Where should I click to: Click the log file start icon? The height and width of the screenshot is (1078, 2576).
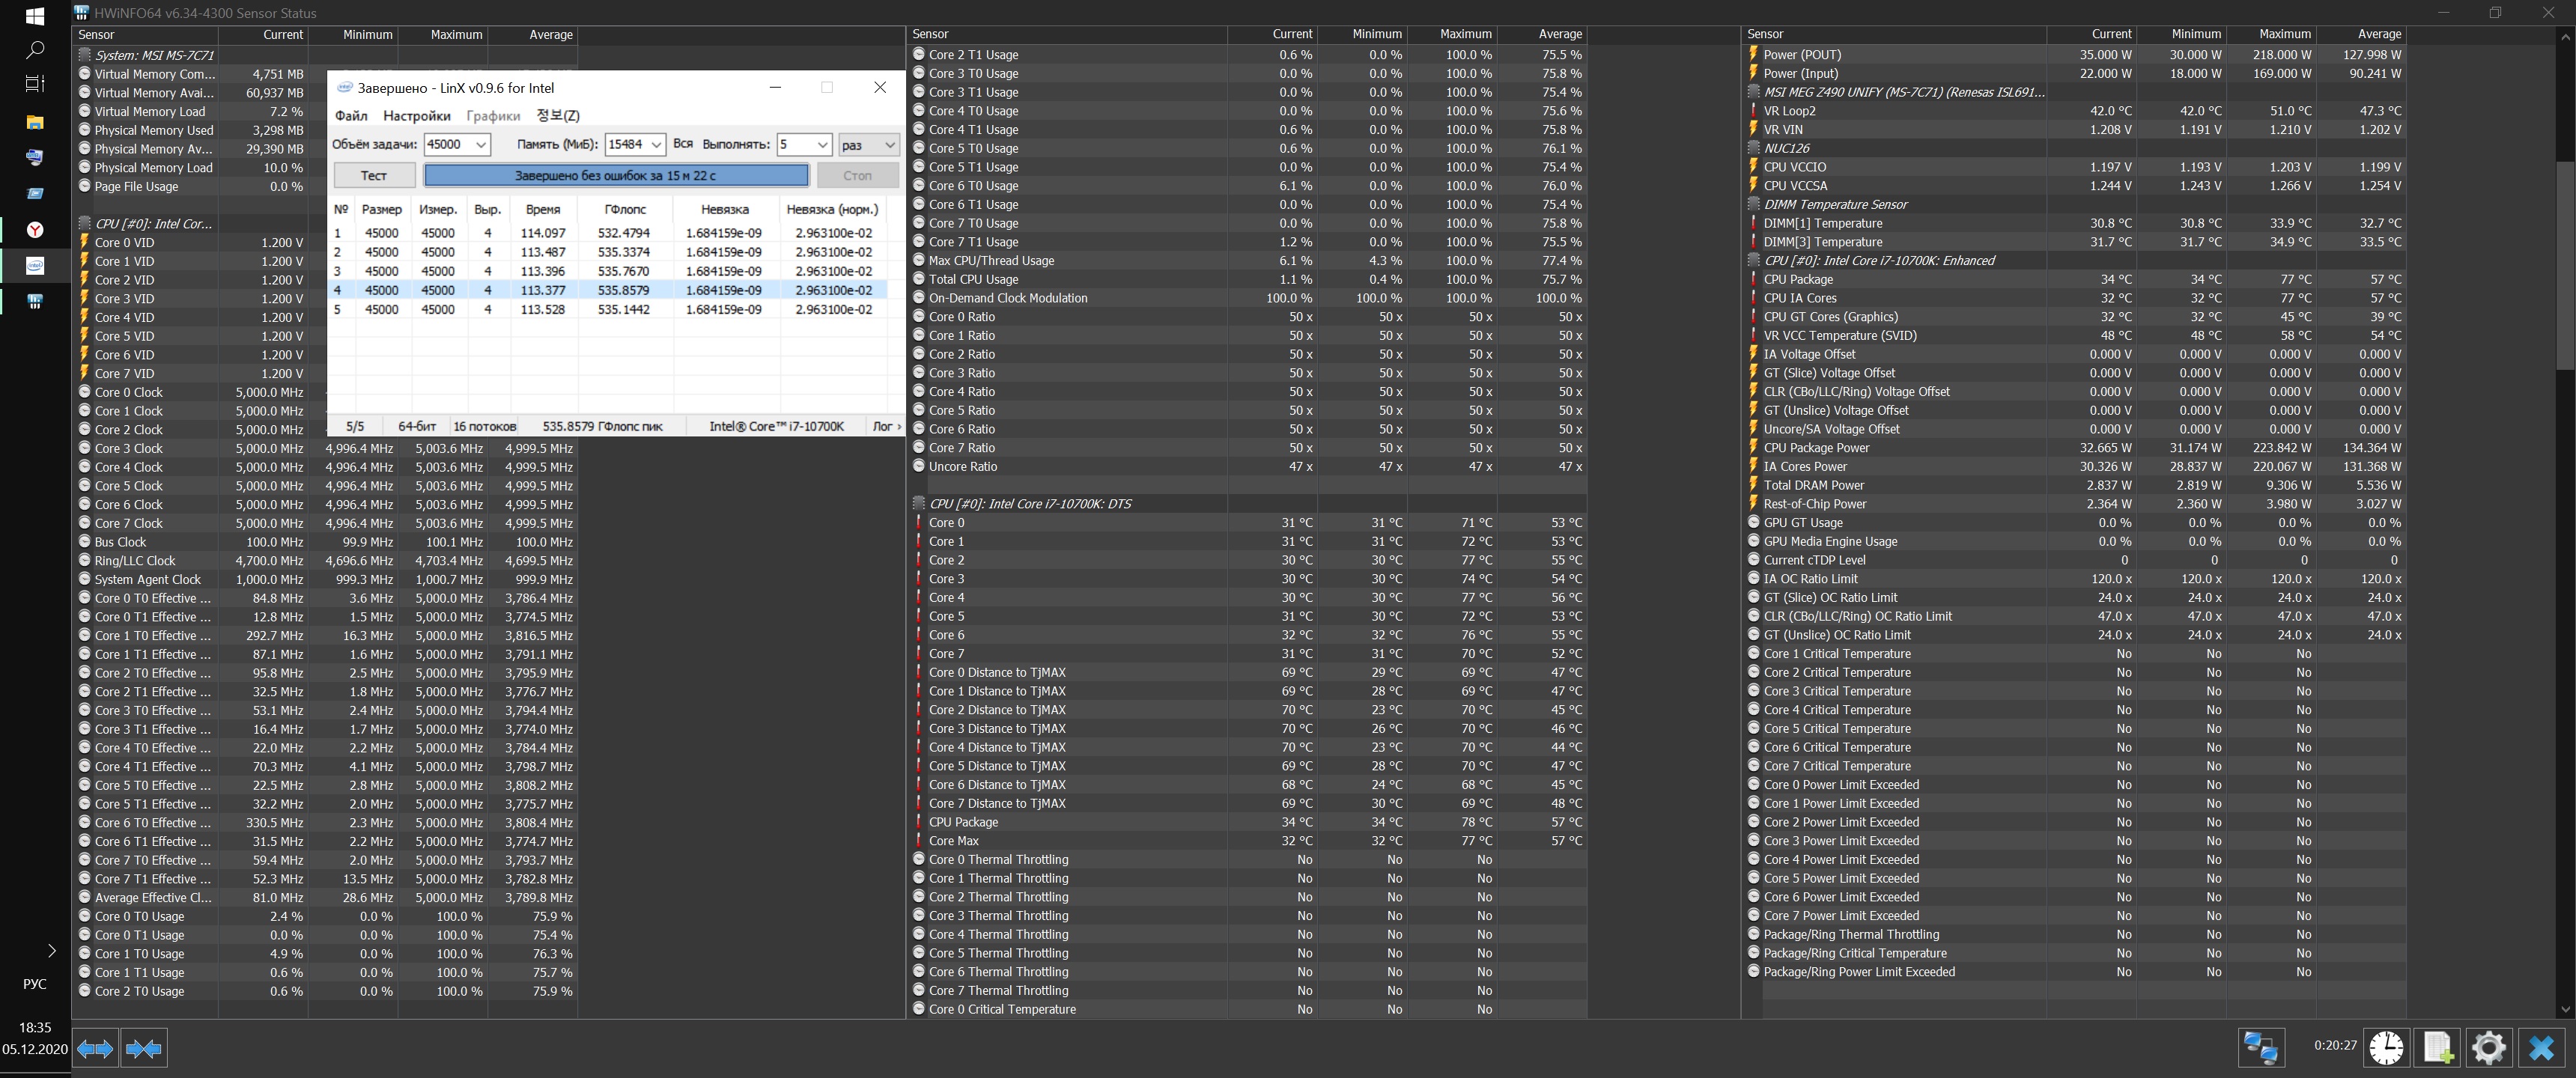[x=2437, y=1047]
